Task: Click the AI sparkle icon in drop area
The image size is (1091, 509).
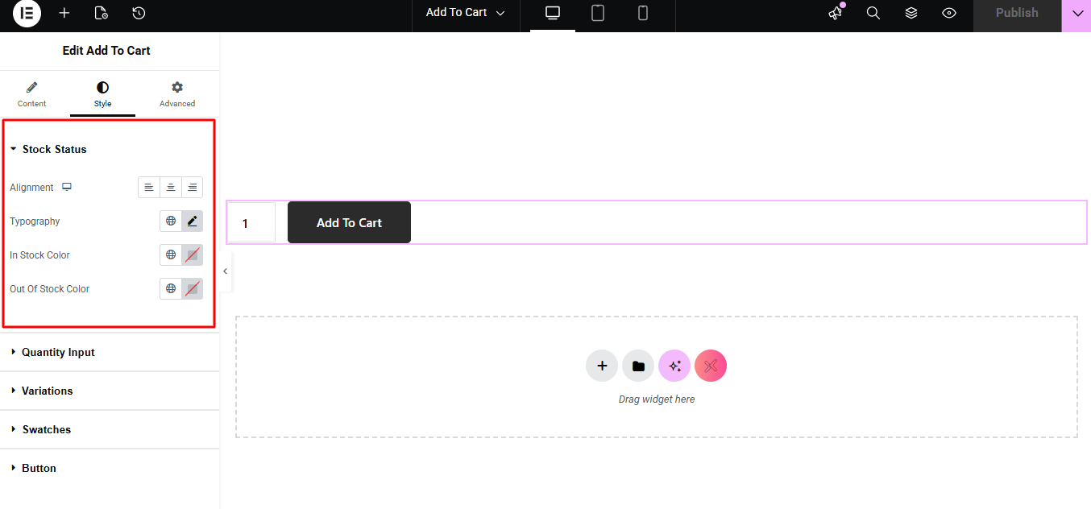Action: [x=674, y=366]
